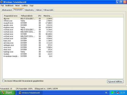Click the Windows flag logo on Start
This screenshot has height=95, width=127.
click(x=3, y=93)
